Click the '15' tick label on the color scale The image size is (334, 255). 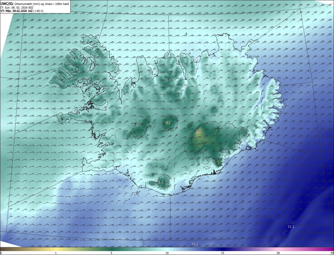pos(223,253)
